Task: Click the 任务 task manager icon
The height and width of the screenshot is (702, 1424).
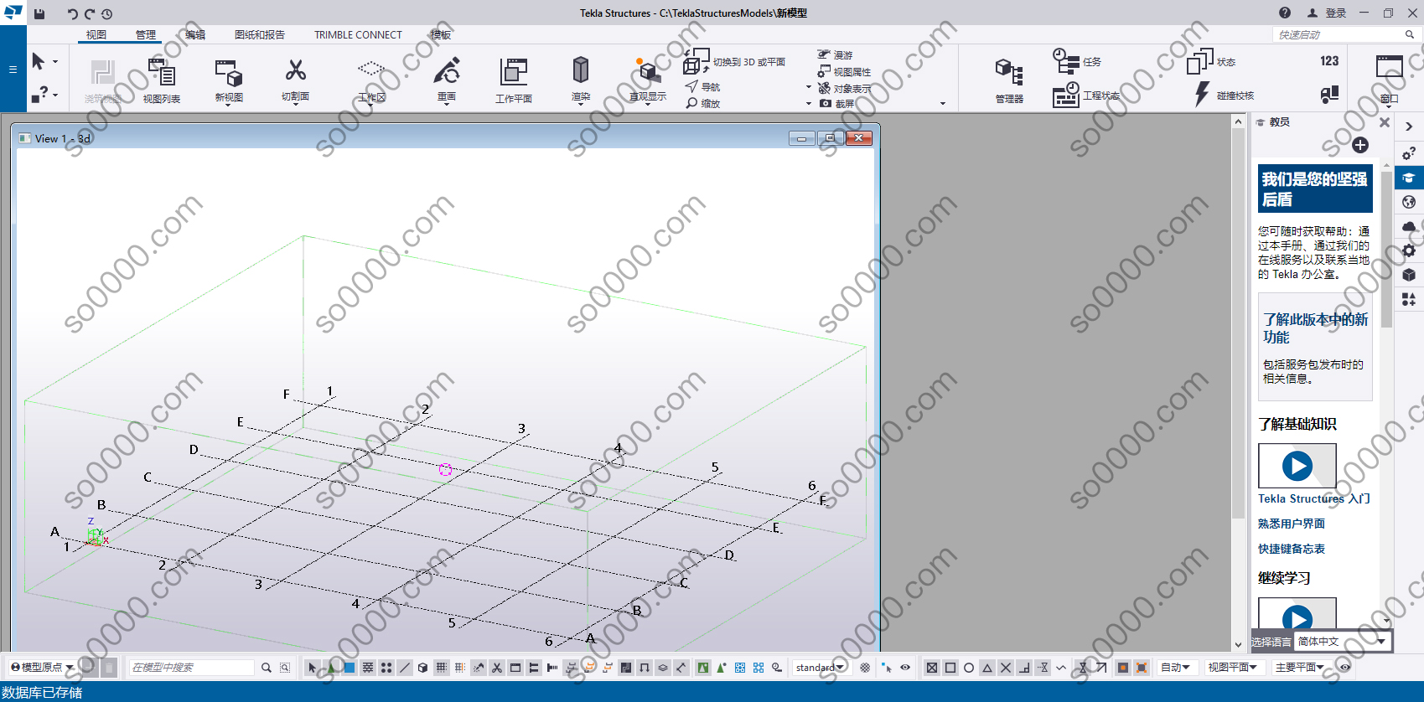Action: pos(1065,61)
